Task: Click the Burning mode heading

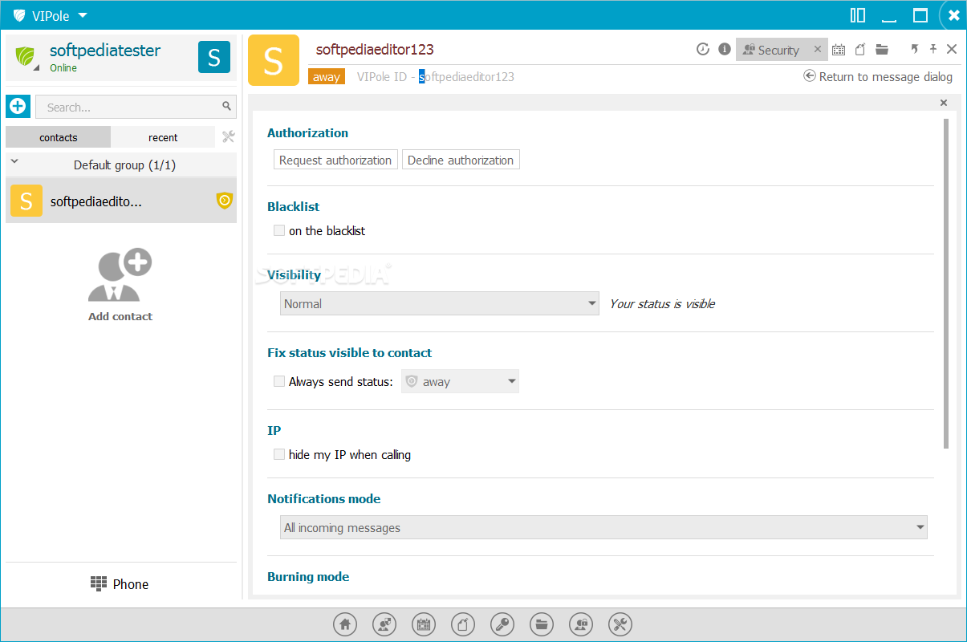Action: [308, 576]
